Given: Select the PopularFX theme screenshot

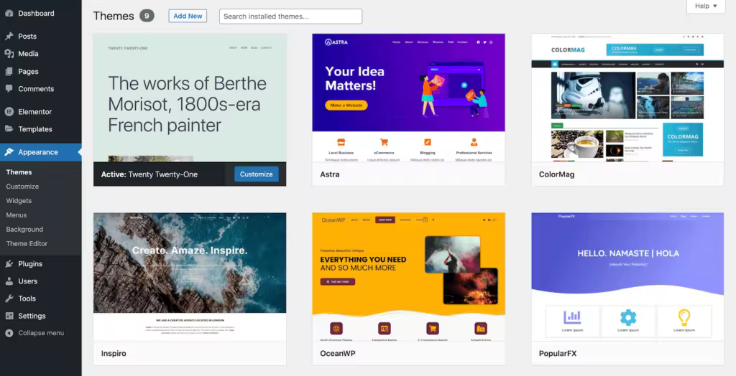Looking at the screenshot, I should tap(627, 276).
